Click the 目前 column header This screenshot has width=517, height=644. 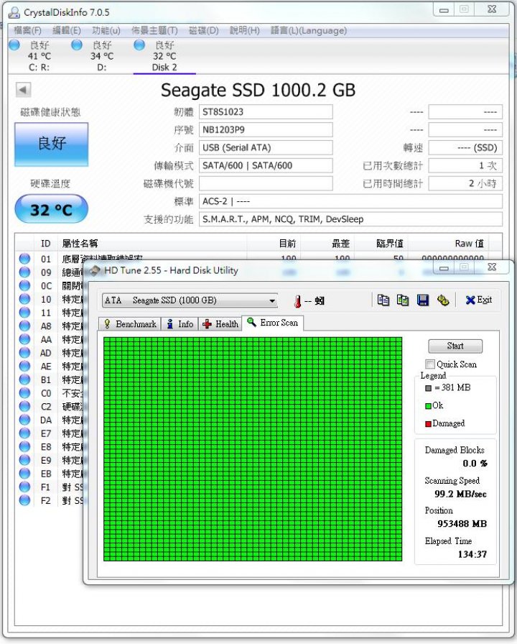(x=274, y=243)
